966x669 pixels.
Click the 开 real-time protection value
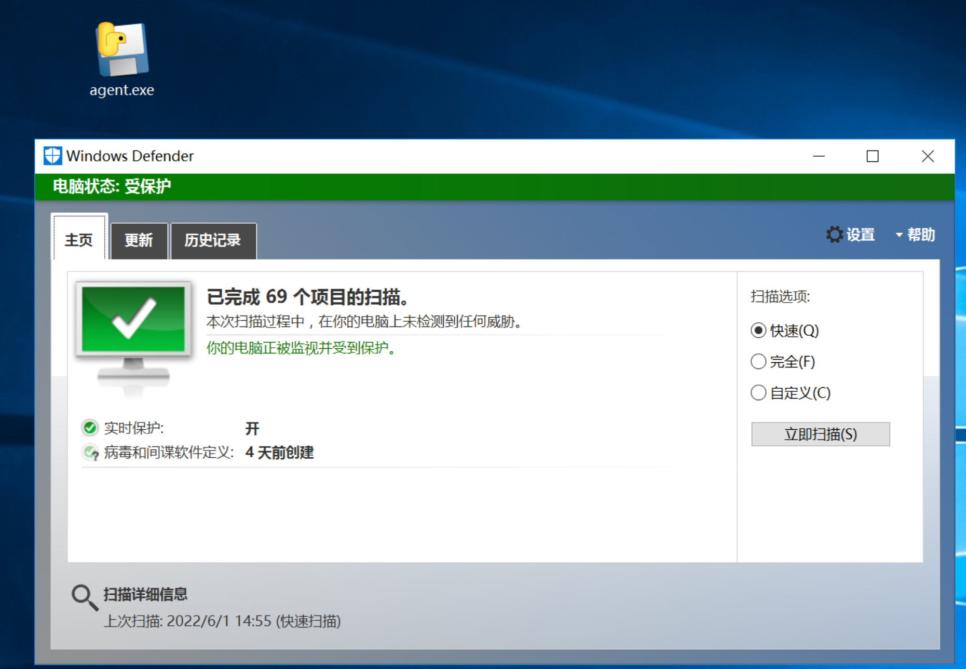(252, 428)
